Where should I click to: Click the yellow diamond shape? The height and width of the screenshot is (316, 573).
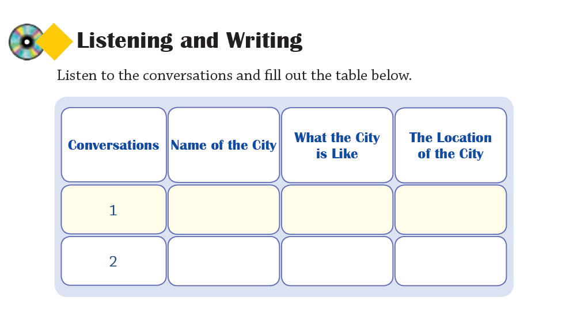tap(55, 42)
